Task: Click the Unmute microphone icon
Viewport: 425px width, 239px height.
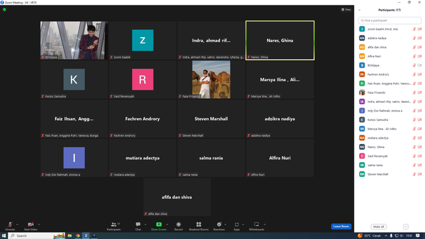Action: pos(10,224)
